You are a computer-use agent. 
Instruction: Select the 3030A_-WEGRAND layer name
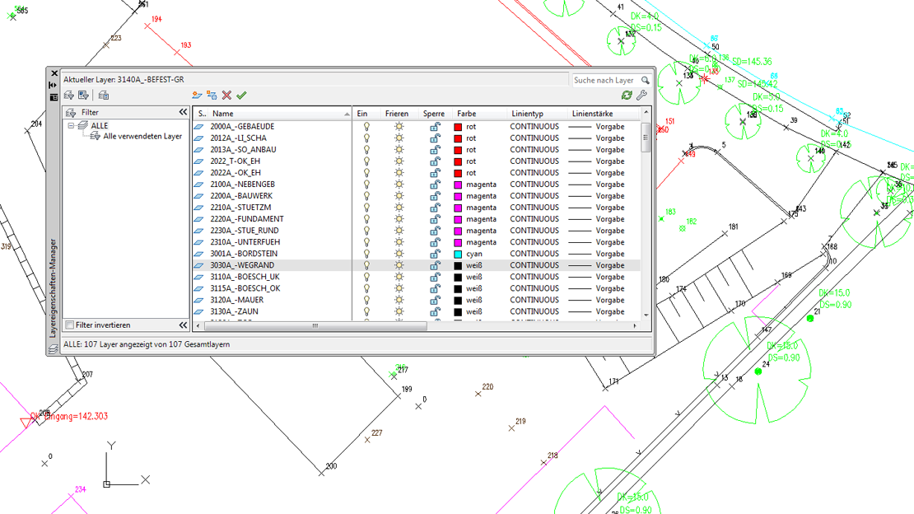click(242, 265)
